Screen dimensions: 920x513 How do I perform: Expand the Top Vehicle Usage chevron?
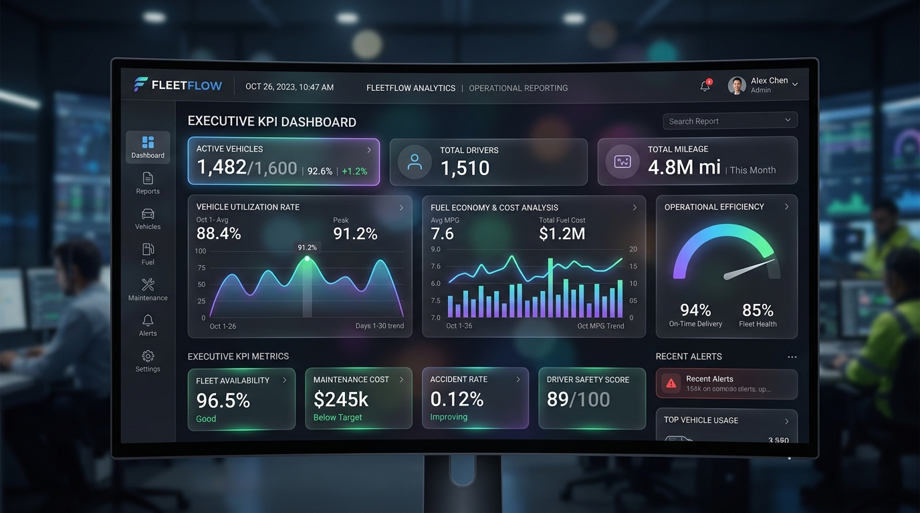coord(786,421)
